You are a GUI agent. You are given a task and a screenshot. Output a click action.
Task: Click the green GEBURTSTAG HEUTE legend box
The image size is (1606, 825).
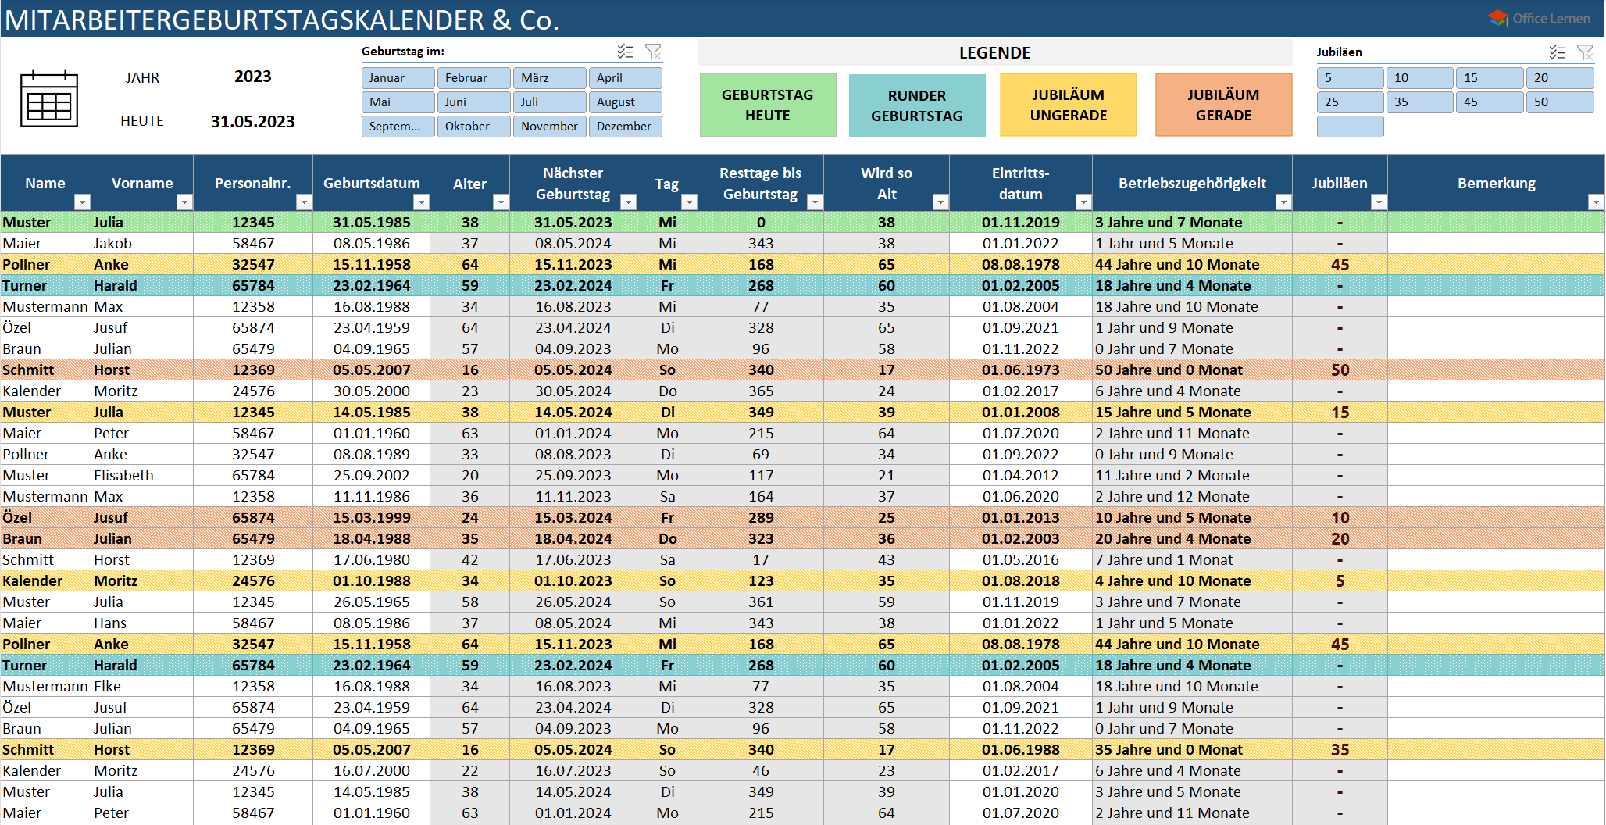coord(767,105)
